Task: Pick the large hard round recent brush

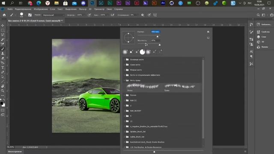Action: (x=143, y=52)
